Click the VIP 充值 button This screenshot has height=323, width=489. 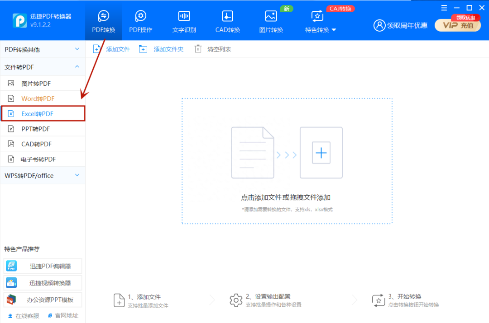point(458,25)
